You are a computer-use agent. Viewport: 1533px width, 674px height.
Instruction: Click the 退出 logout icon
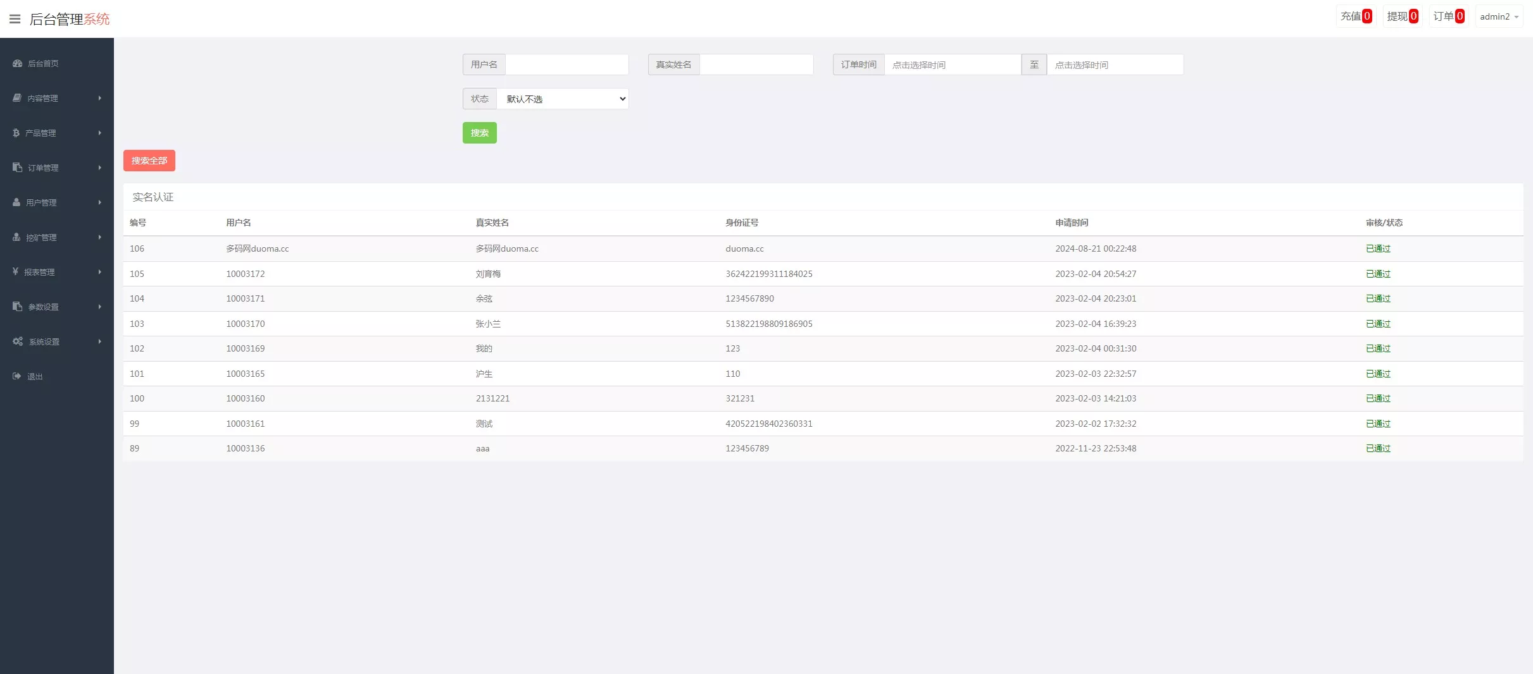coord(17,376)
